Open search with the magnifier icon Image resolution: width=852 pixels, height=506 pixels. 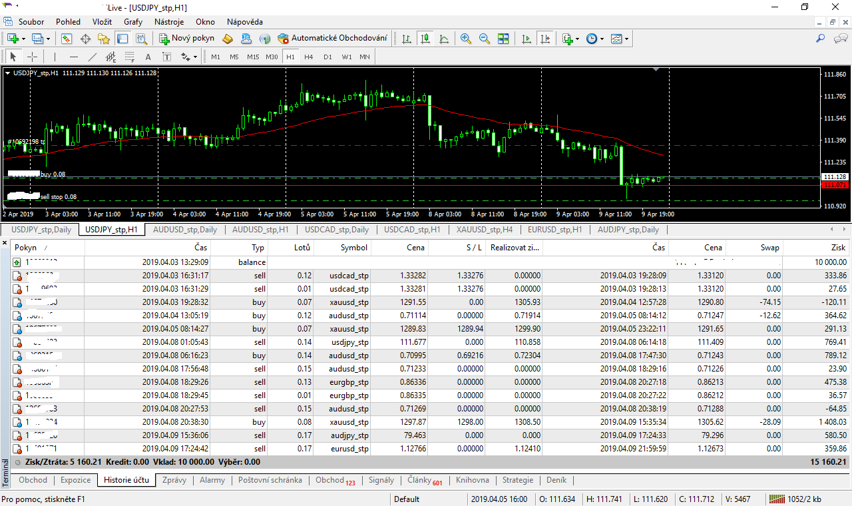[821, 39]
